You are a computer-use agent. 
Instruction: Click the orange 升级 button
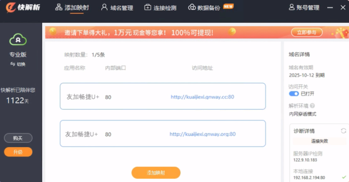pos(18,152)
